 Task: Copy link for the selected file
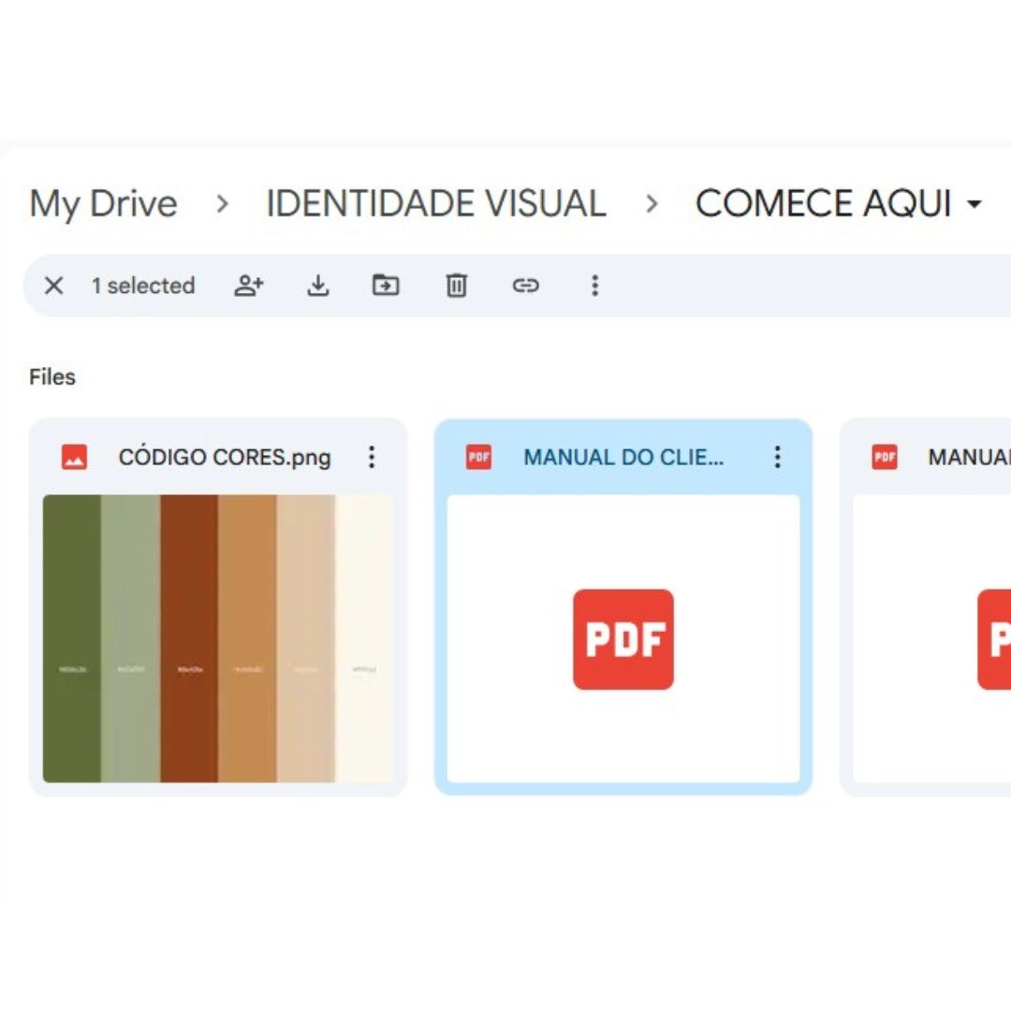[525, 285]
